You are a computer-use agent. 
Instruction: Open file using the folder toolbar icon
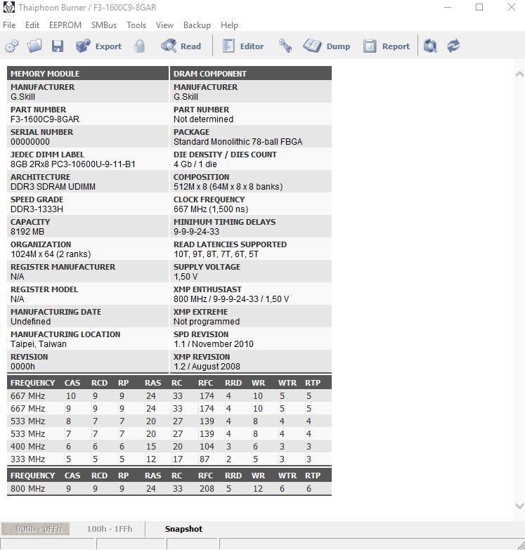point(34,46)
